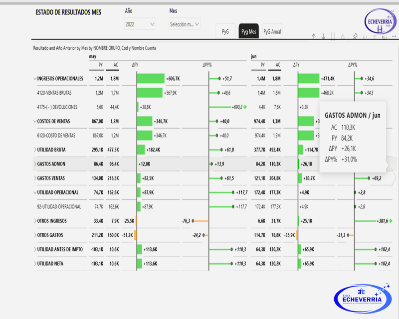The height and width of the screenshot is (319, 399).
Task: Enable Drill down mode arrow icon
Action: (x=323, y=36)
